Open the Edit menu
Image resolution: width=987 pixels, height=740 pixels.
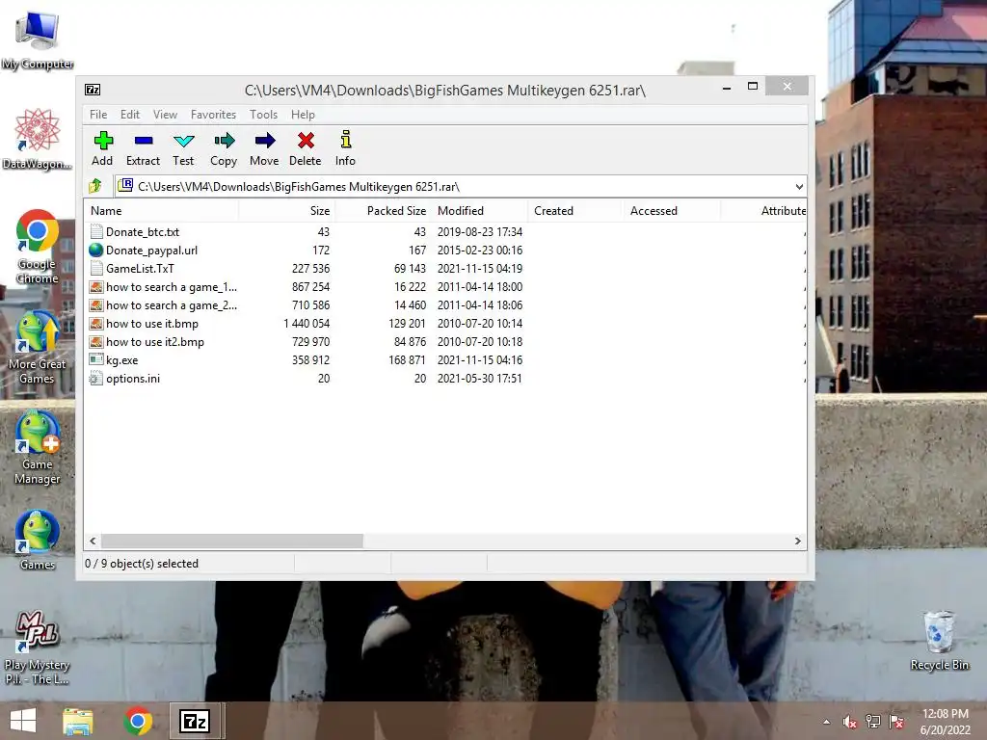[x=130, y=115]
